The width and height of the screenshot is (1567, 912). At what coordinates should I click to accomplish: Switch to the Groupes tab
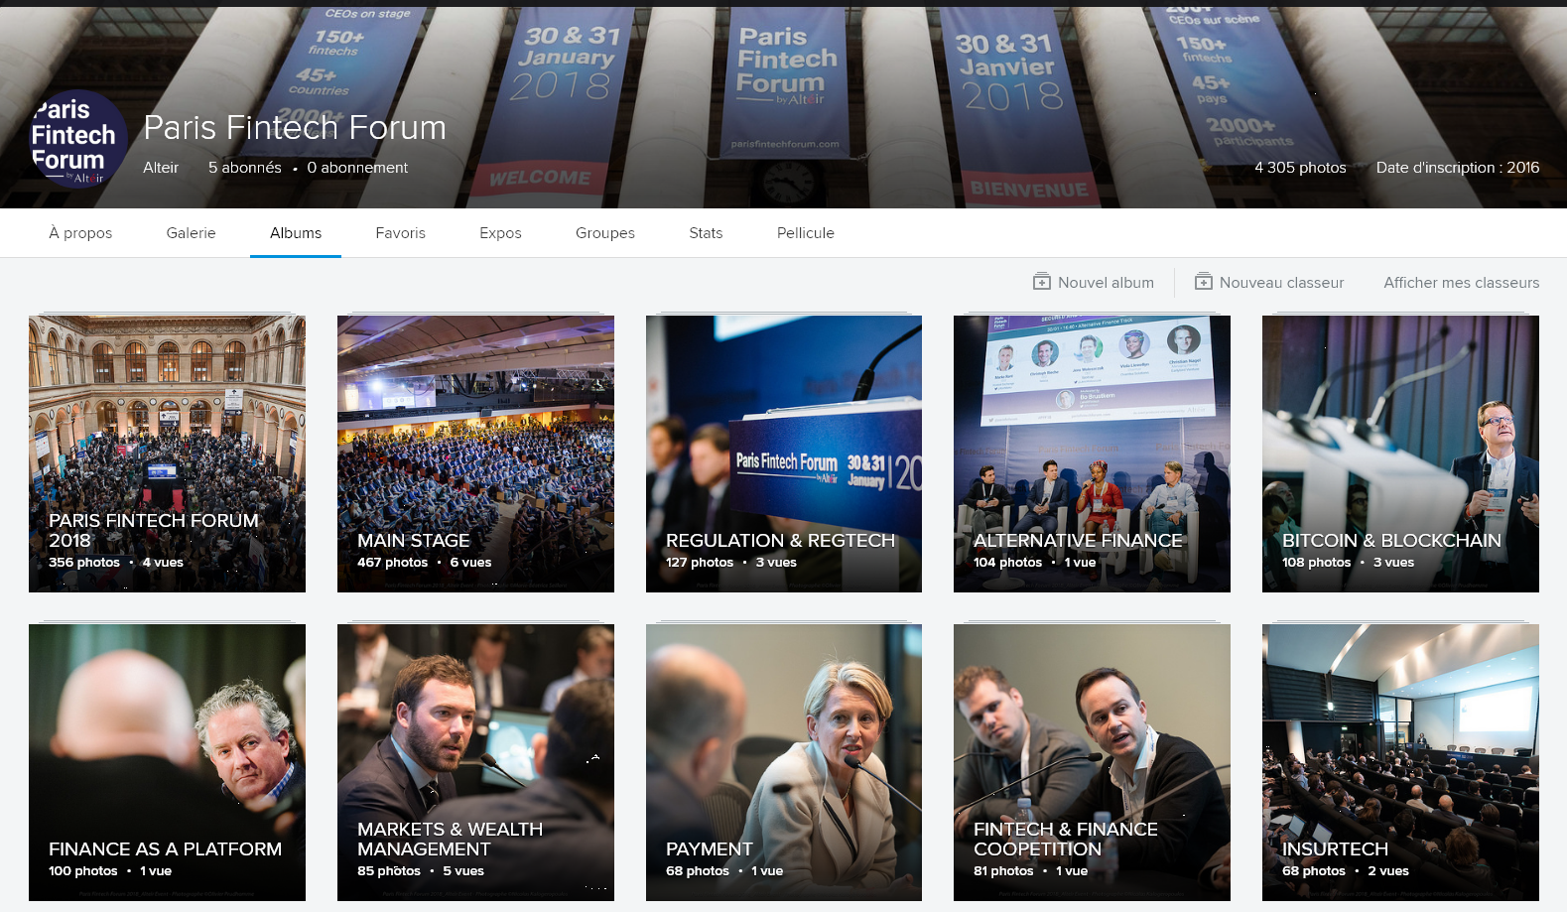605,233
